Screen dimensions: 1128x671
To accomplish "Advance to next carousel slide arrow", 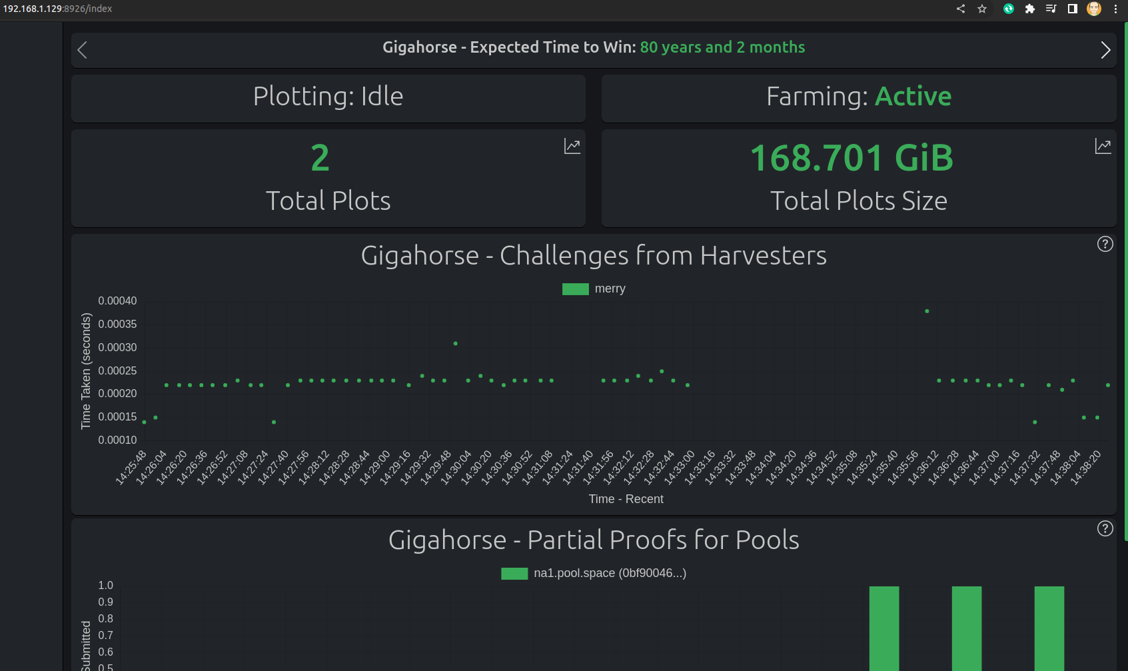I will 1105,50.
